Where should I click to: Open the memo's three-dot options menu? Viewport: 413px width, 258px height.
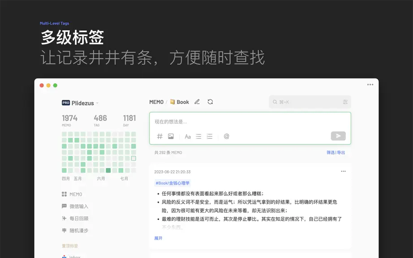(343, 171)
